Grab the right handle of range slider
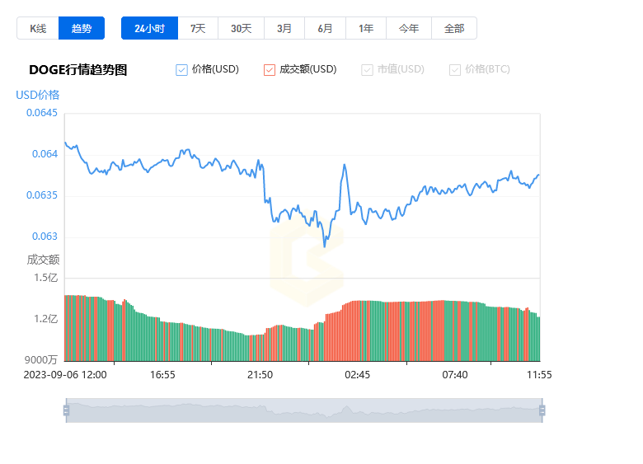 pyautogui.click(x=542, y=410)
